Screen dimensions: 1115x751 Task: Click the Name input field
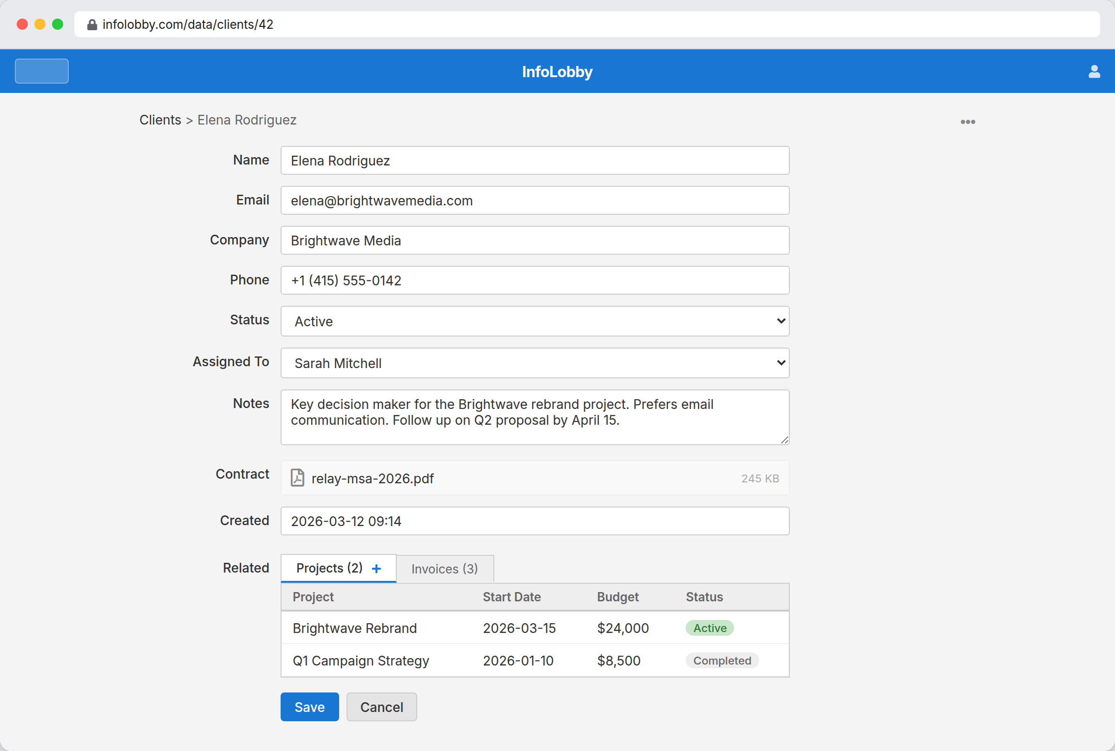coord(534,160)
